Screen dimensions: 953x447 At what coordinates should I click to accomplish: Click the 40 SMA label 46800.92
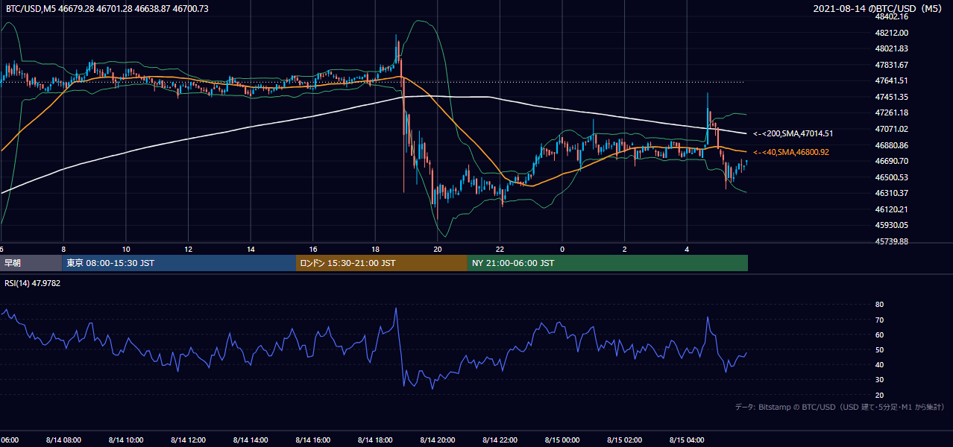[791, 152]
